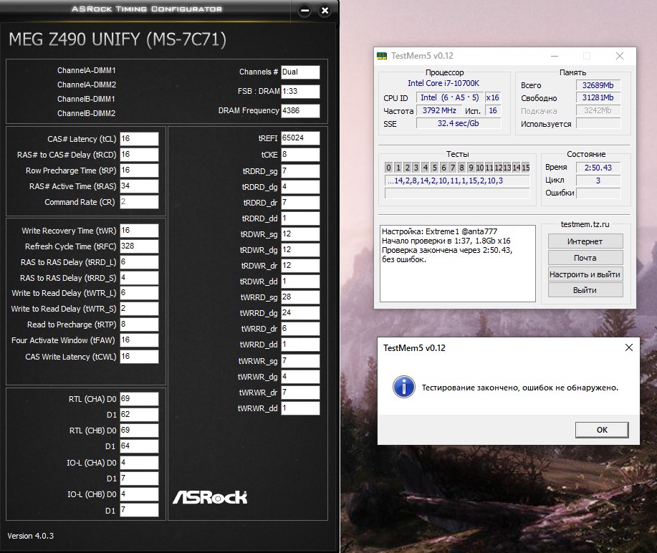
Task: Click the SSE value 32.4 sec/Gb
Action: (x=459, y=123)
